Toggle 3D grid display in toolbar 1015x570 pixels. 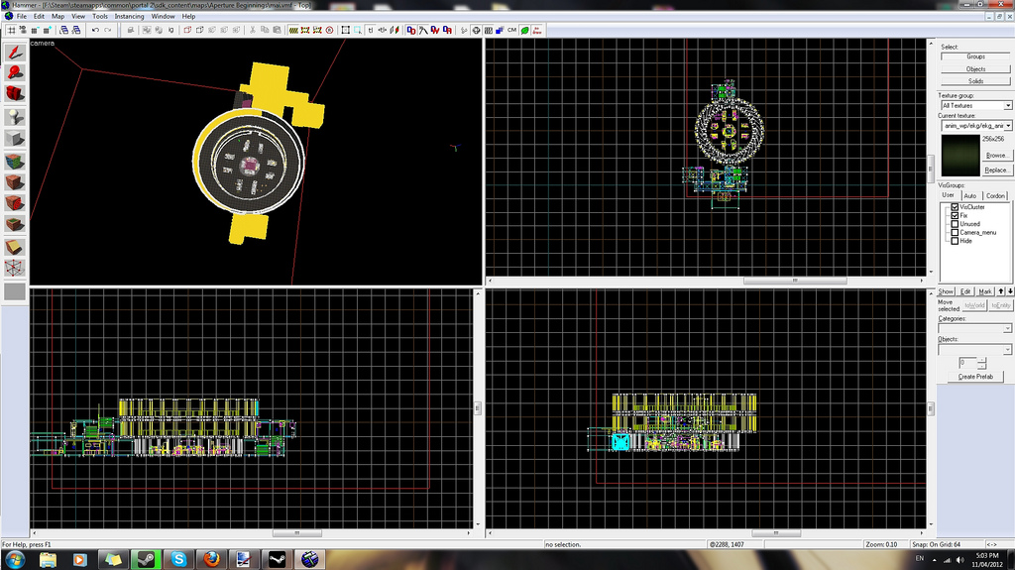click(x=24, y=31)
